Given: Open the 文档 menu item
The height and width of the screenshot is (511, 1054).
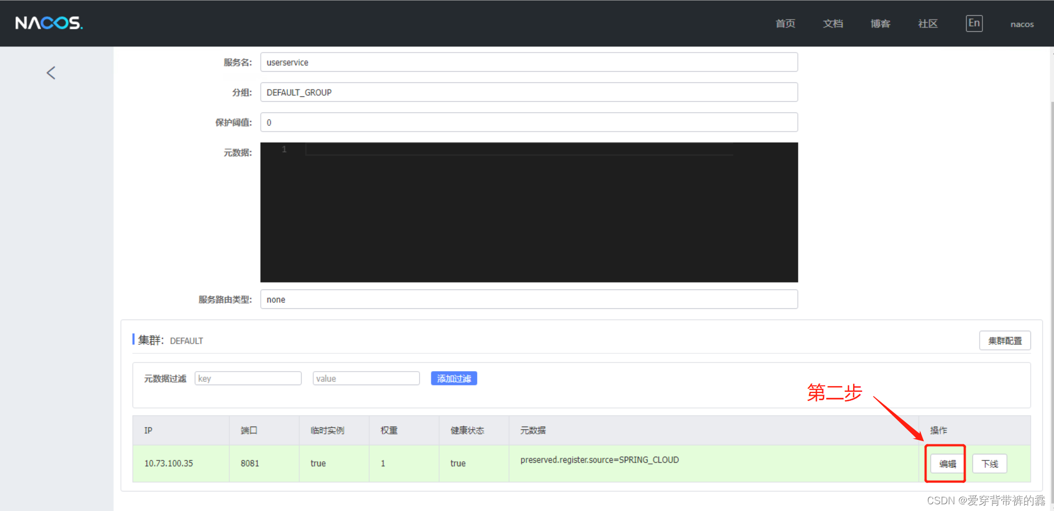Looking at the screenshot, I should 833,24.
